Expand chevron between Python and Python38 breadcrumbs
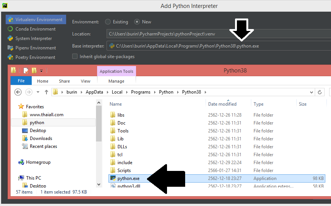331x206 pixels. coord(178,92)
